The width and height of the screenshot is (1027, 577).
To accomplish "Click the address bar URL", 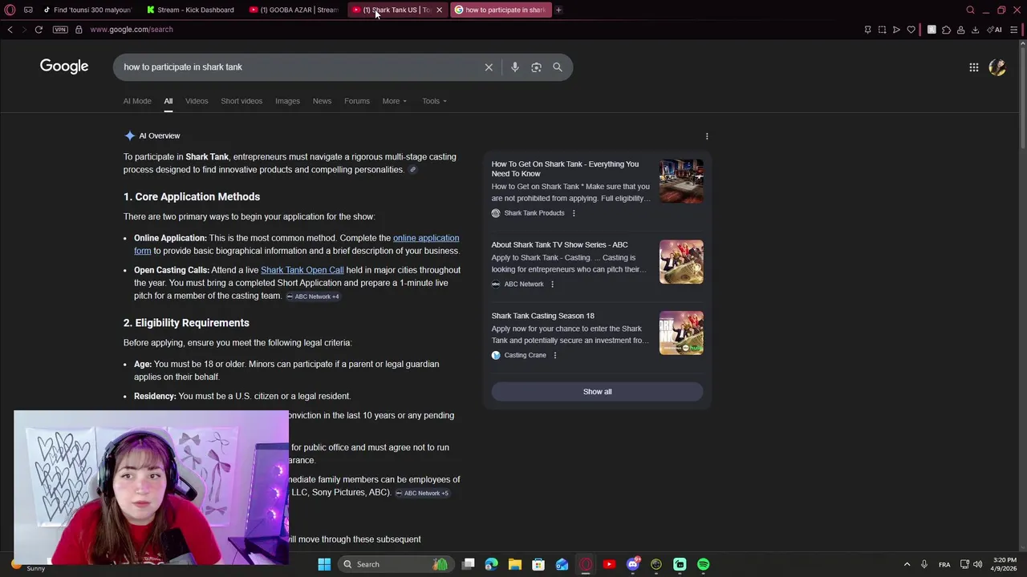I will tap(131, 30).
